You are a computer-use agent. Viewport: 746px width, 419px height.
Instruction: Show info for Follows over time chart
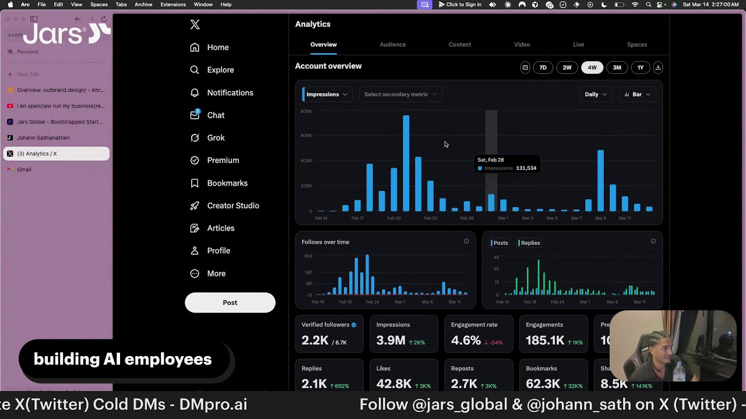466,242
